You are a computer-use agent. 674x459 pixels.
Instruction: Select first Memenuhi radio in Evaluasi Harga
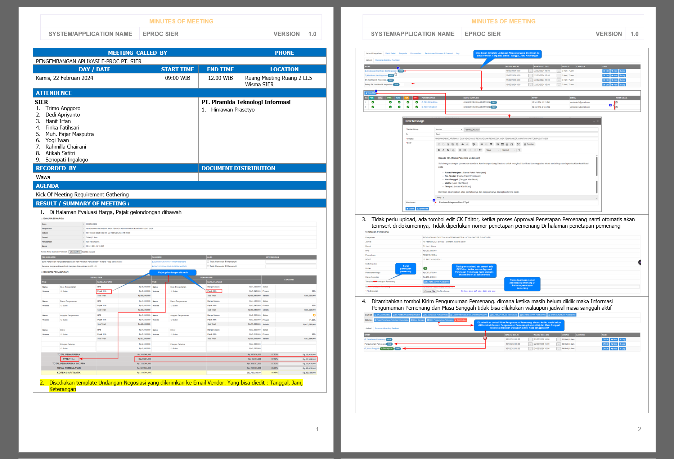click(x=226, y=262)
